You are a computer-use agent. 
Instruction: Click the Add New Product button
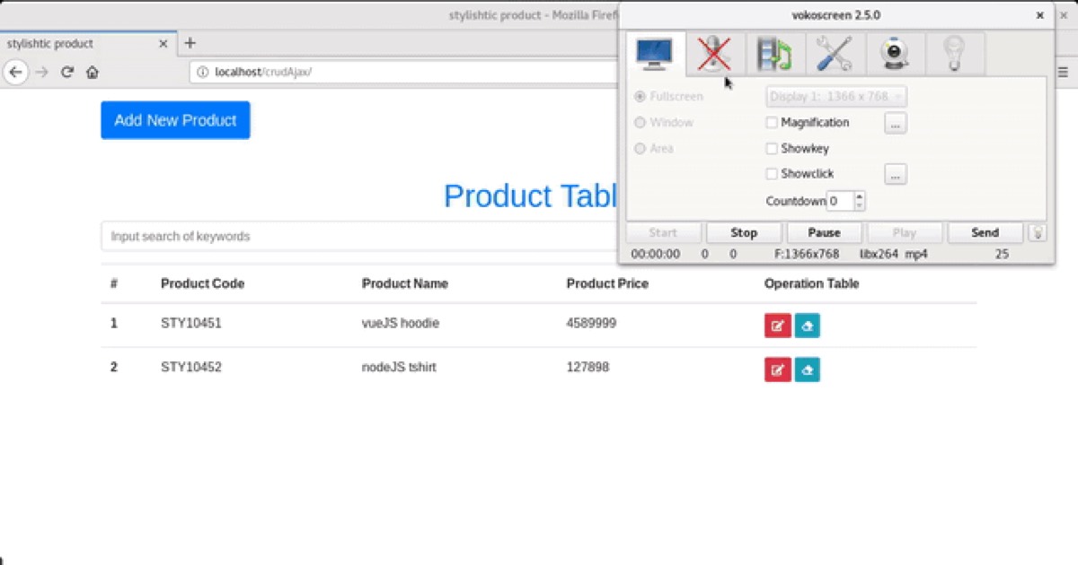point(175,120)
